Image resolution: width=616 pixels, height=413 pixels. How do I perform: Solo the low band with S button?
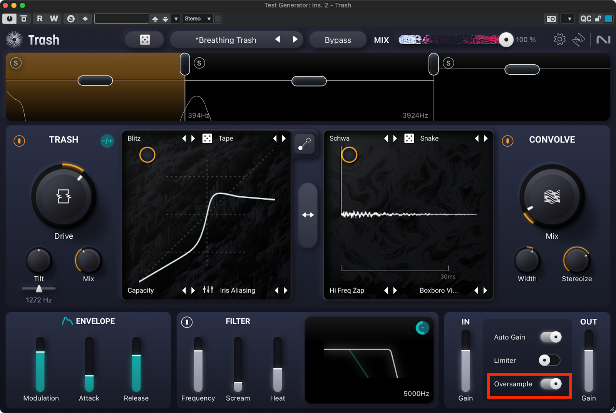click(x=16, y=63)
